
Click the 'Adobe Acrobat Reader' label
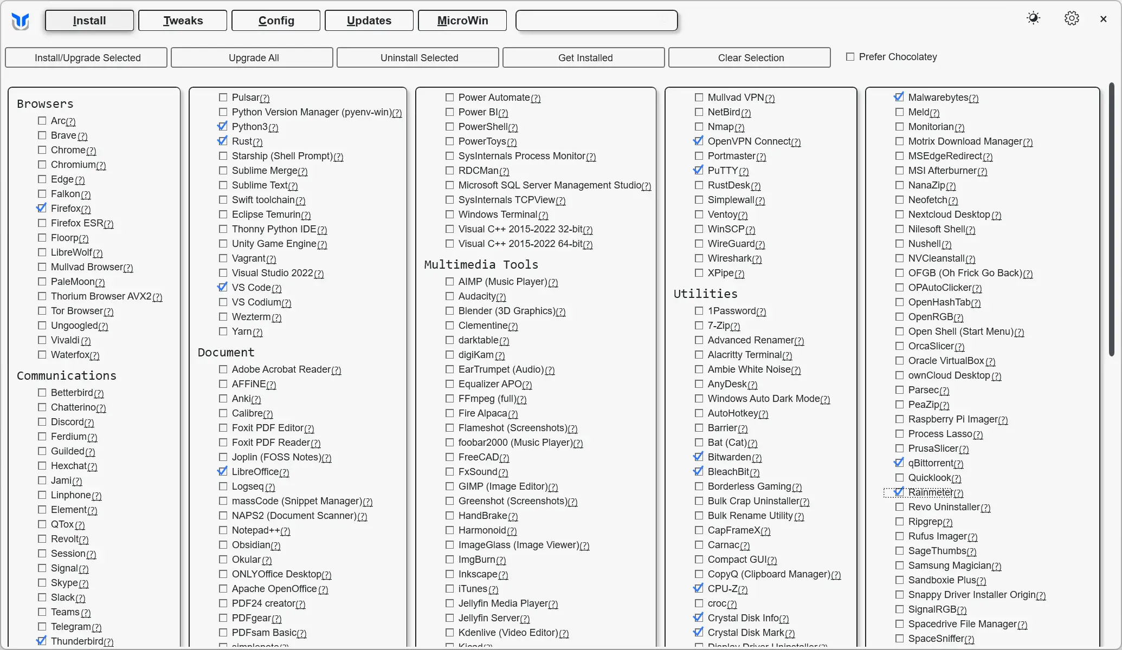coord(281,369)
